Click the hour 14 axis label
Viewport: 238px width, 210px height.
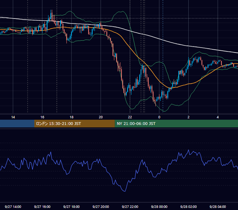pos(13,117)
